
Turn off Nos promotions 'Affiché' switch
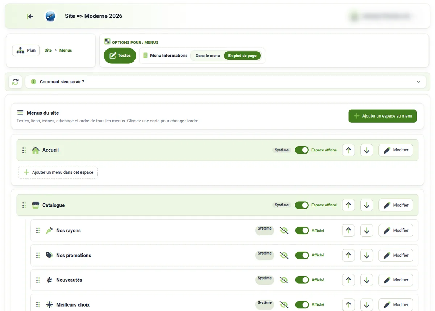302,255
